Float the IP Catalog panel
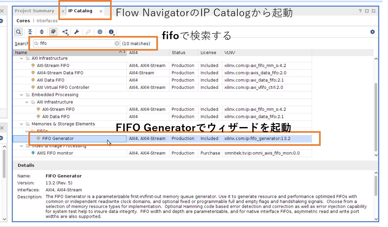 pos(373,11)
